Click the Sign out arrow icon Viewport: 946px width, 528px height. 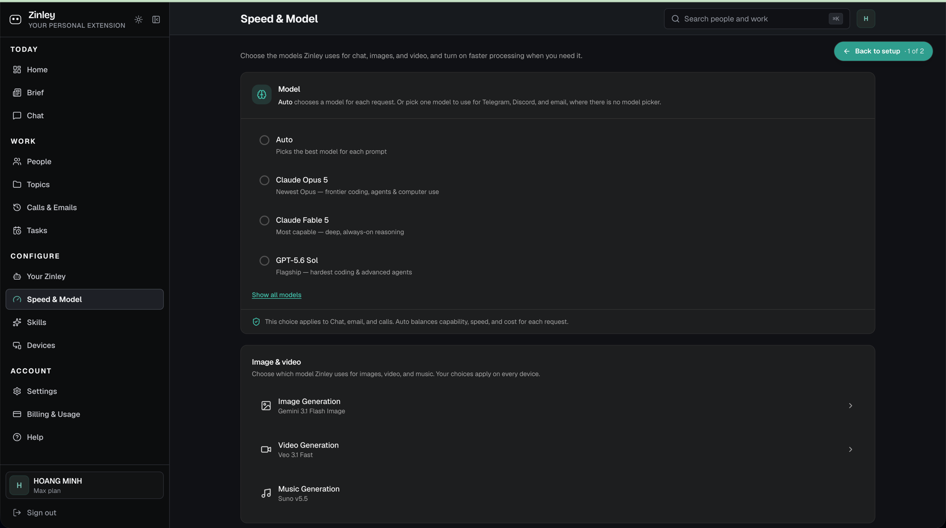[17, 513]
